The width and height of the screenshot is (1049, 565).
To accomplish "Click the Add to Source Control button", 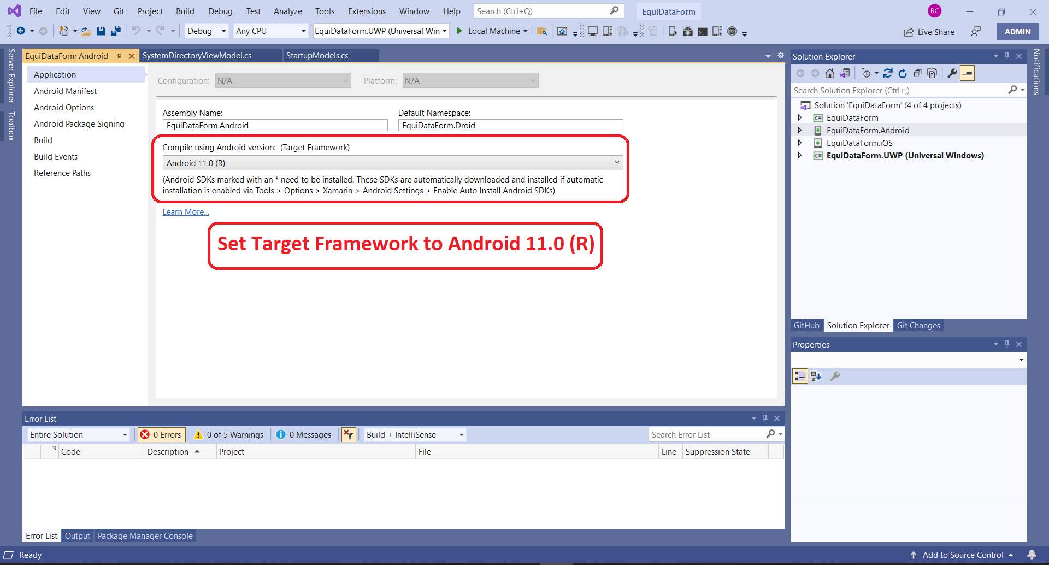I will (x=963, y=555).
